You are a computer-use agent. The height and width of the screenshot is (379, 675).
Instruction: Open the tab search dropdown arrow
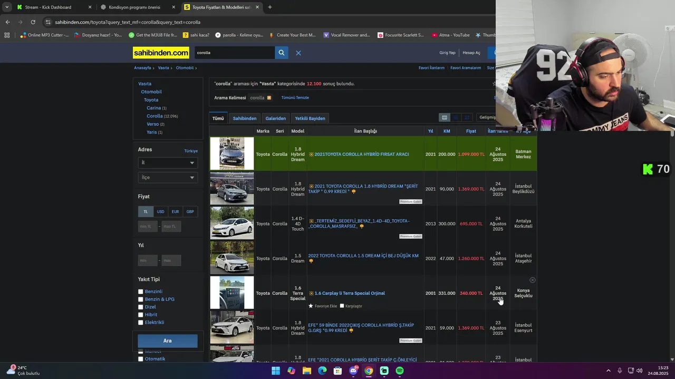[7, 7]
